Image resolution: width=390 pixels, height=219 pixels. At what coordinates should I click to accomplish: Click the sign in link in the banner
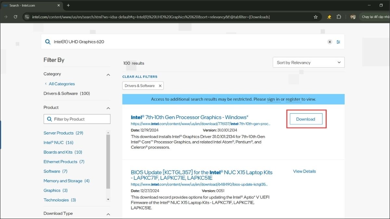[273, 99]
